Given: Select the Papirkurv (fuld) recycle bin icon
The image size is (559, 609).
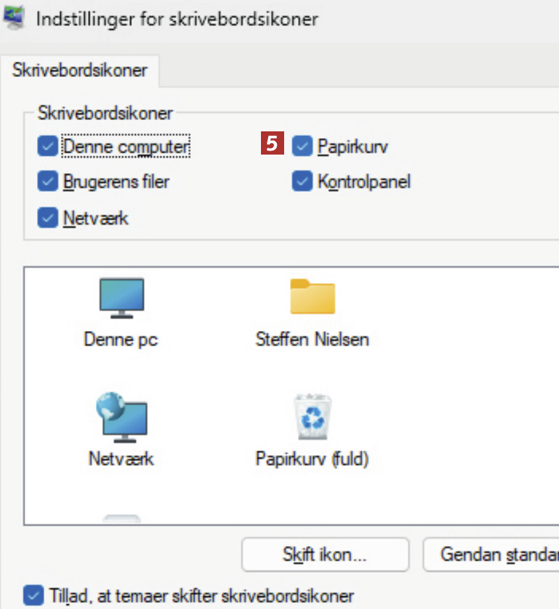Looking at the screenshot, I should tap(313, 417).
